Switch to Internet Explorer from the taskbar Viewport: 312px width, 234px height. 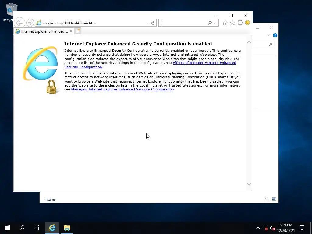tap(52, 228)
